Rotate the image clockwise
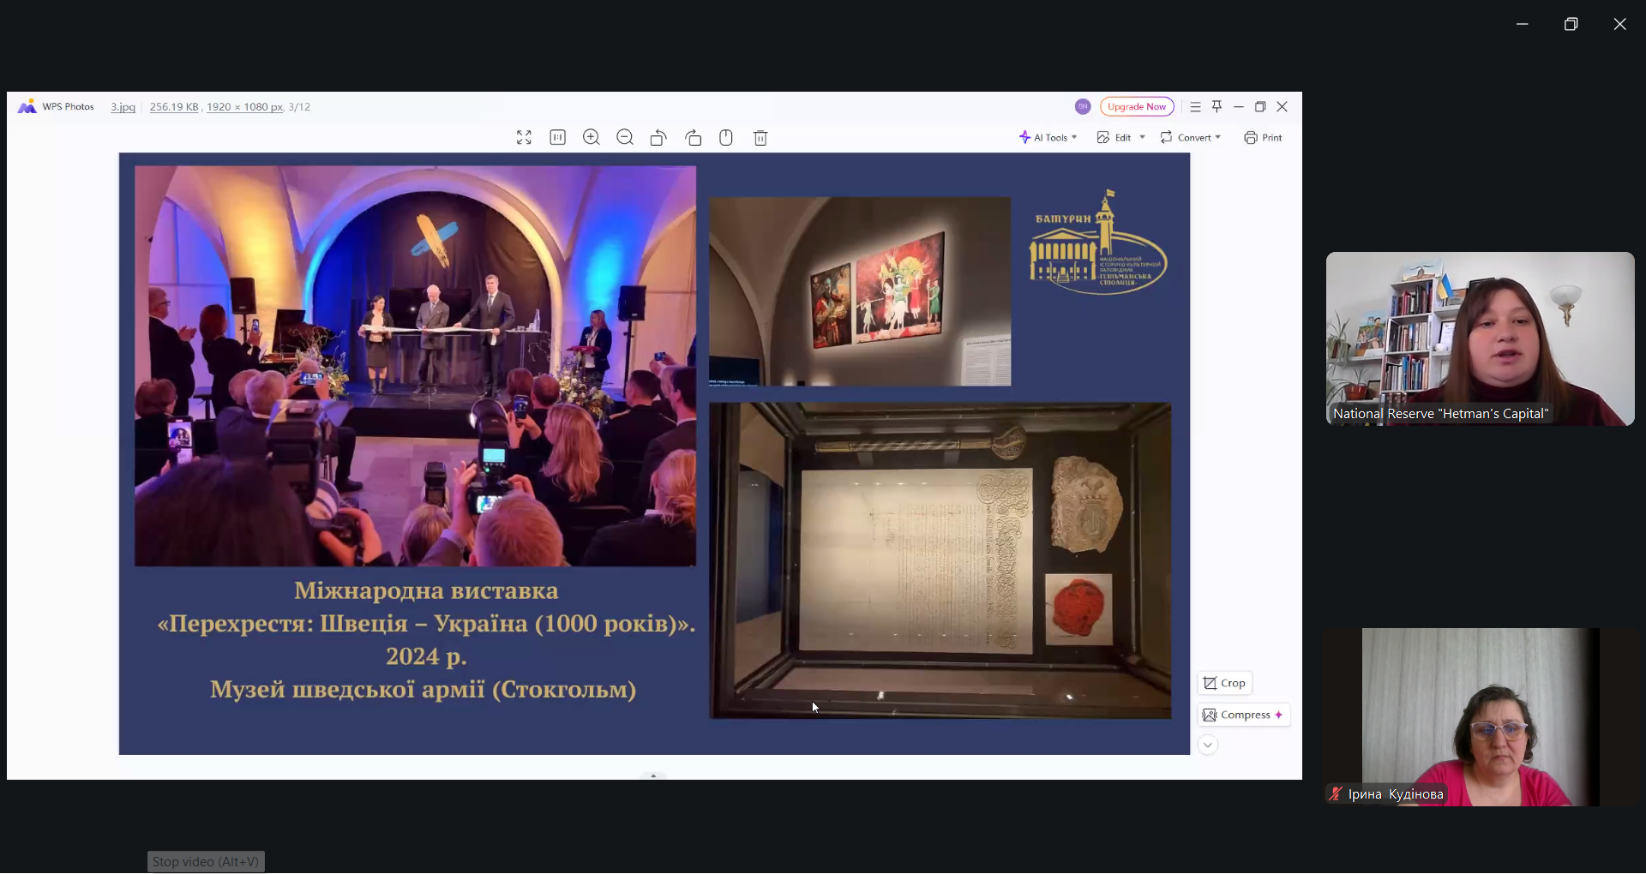The height and width of the screenshot is (874, 1646). (693, 138)
